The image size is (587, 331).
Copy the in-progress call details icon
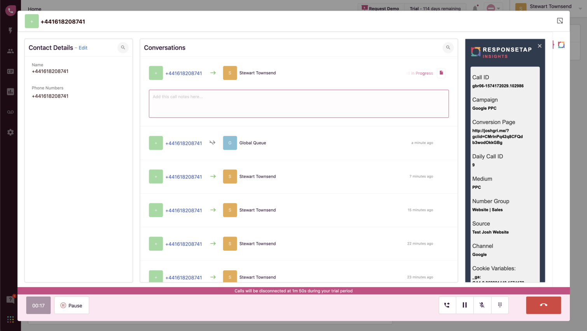442,73
